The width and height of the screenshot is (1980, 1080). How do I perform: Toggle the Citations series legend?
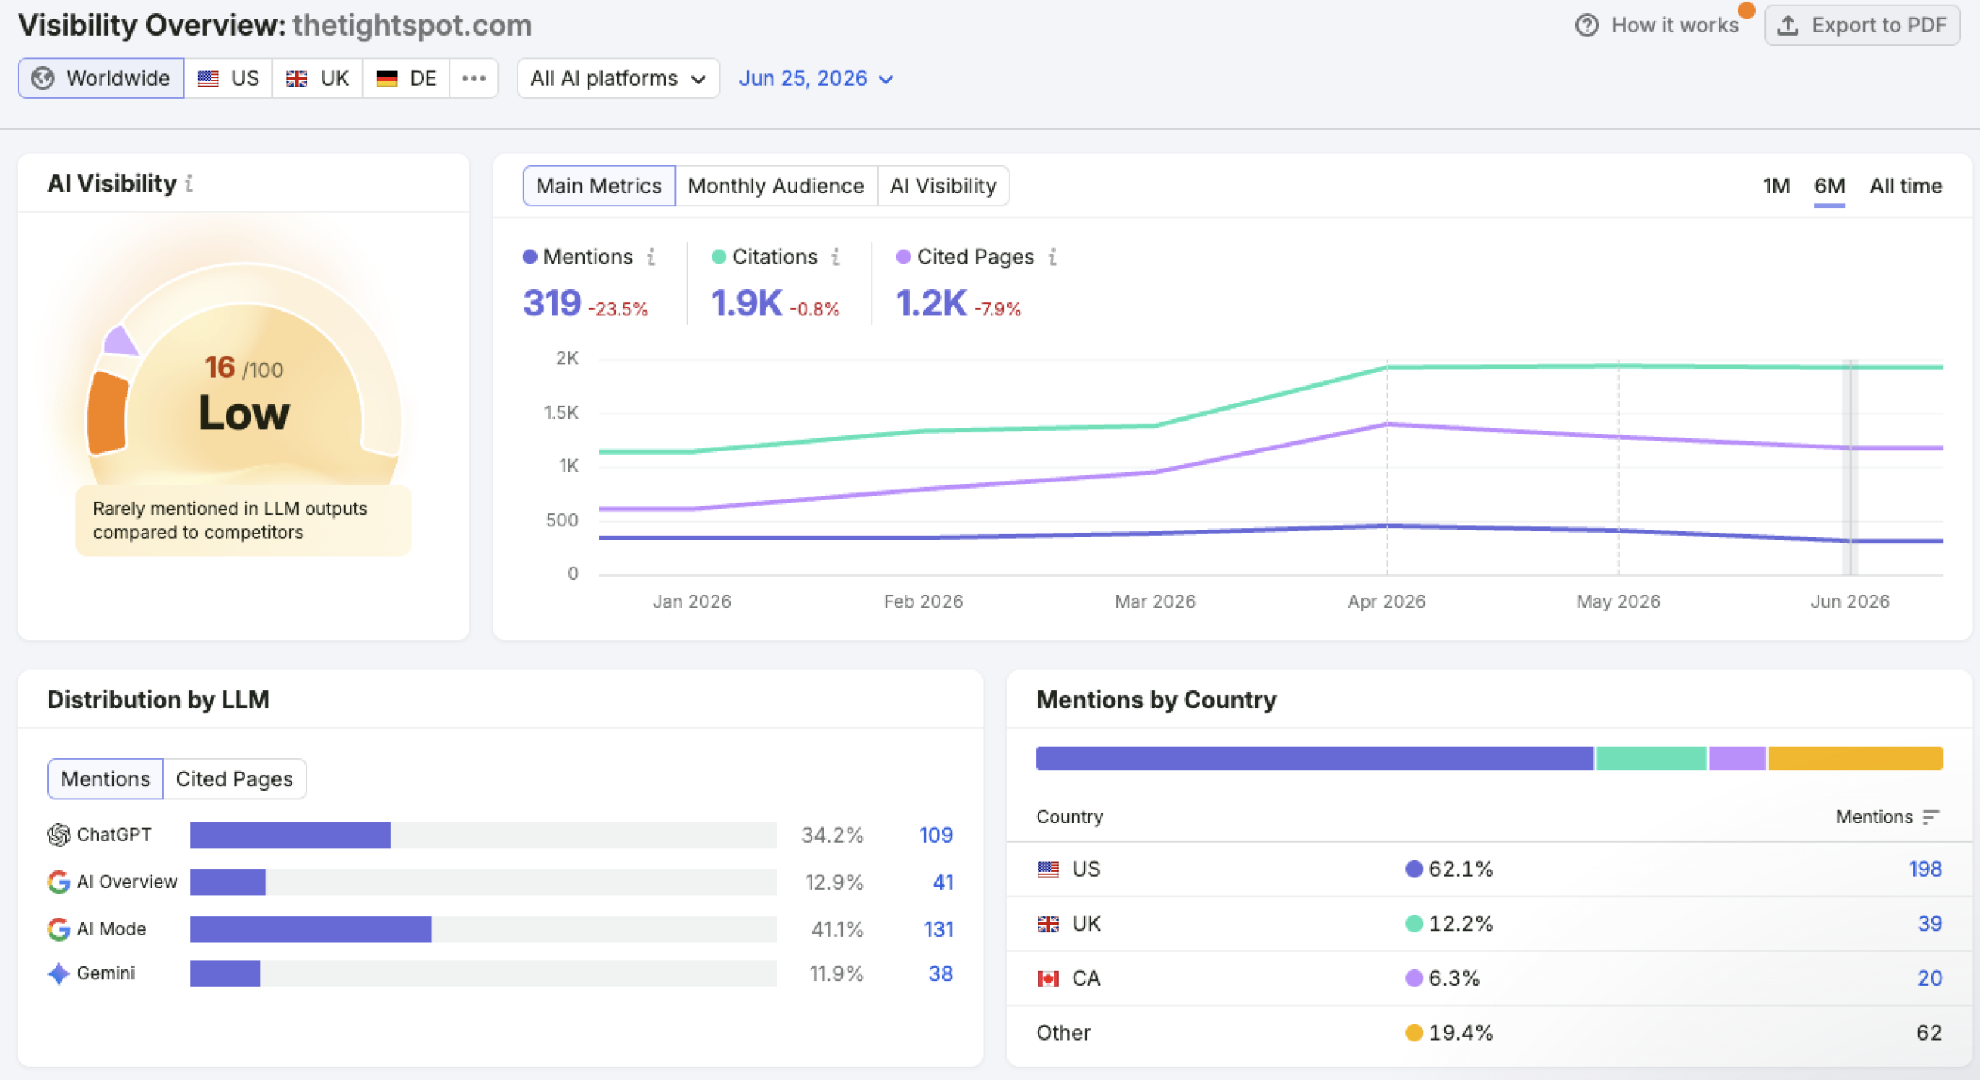coord(763,257)
